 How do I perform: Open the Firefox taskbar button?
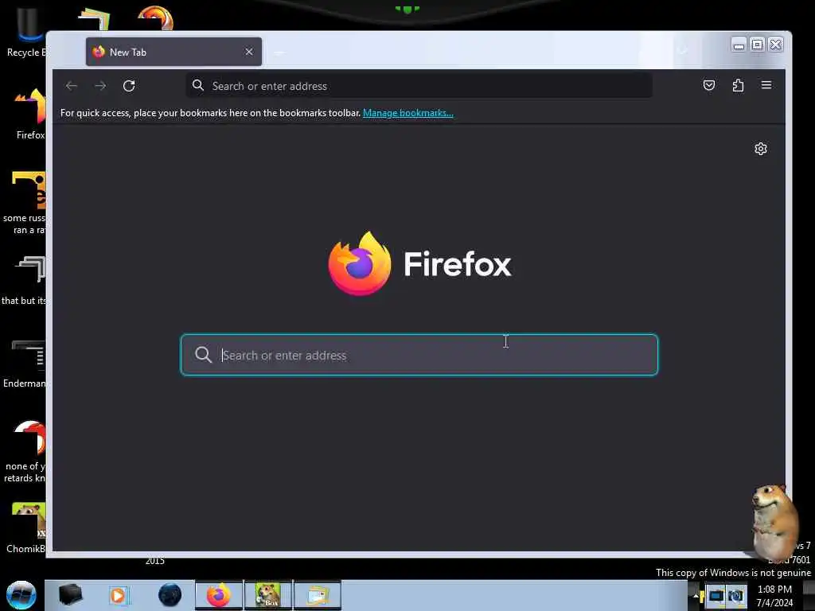[x=219, y=595]
